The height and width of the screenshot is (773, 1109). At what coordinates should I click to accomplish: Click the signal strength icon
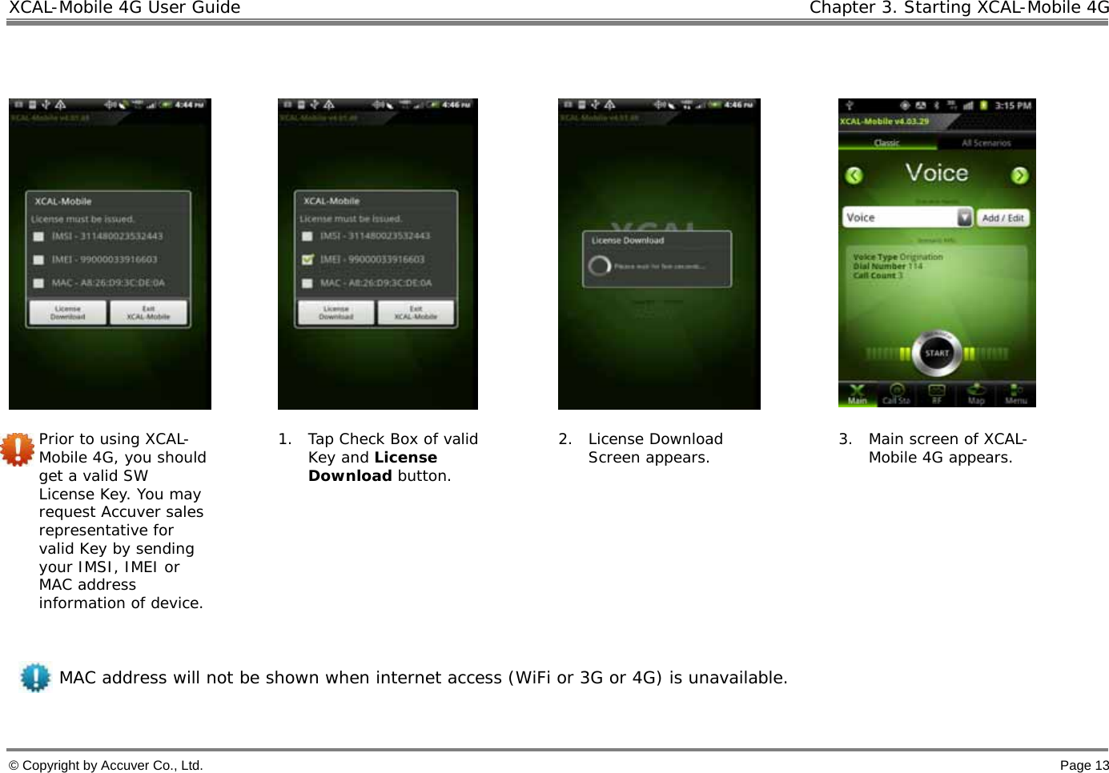[x=968, y=105]
